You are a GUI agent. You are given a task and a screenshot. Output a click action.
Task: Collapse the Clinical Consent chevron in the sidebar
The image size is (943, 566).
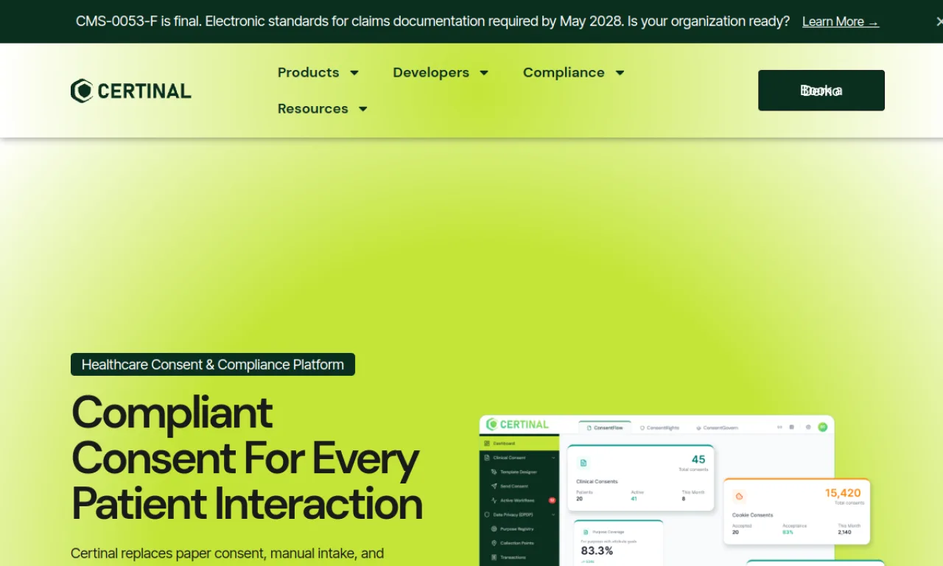point(553,458)
